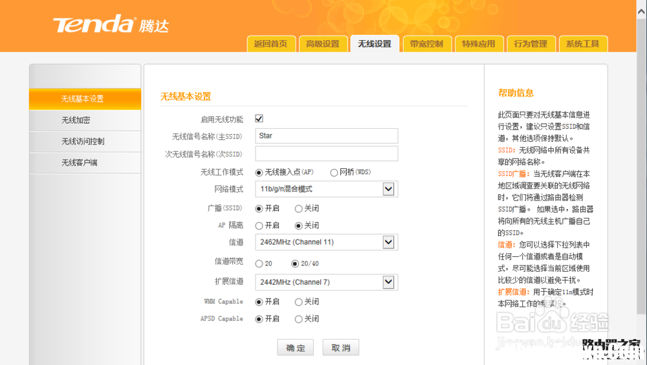The height and width of the screenshot is (365, 647).
Task: Open the 网络模式 dropdown
Action: click(326, 189)
